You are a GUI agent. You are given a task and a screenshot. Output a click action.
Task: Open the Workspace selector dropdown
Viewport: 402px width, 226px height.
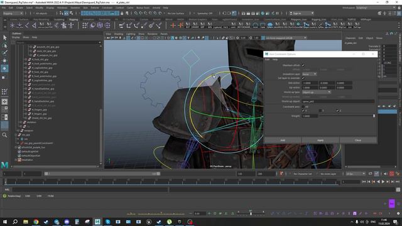pos(376,8)
